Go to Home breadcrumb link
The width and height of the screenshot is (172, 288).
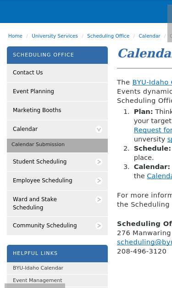coord(15,36)
